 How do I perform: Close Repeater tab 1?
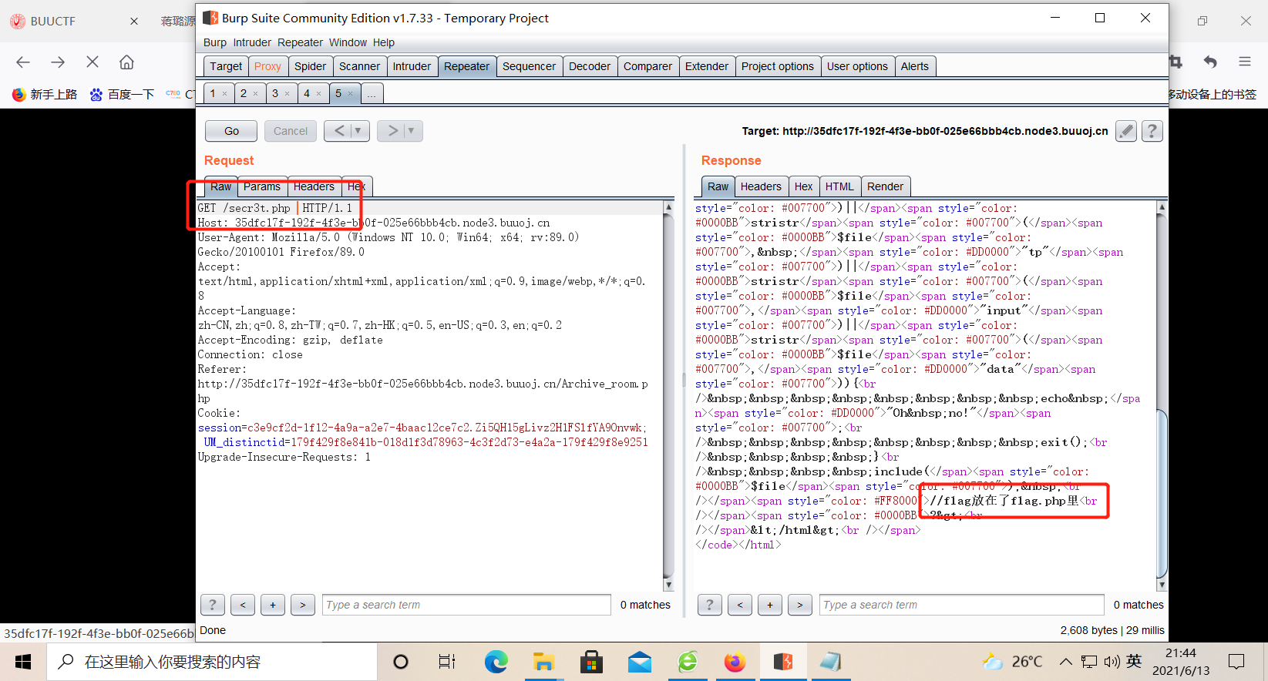coord(224,94)
